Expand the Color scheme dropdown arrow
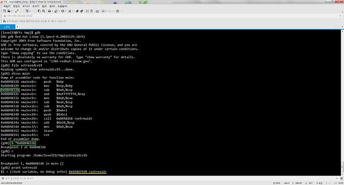This screenshot has width=344, height=185. [x=59, y=11]
